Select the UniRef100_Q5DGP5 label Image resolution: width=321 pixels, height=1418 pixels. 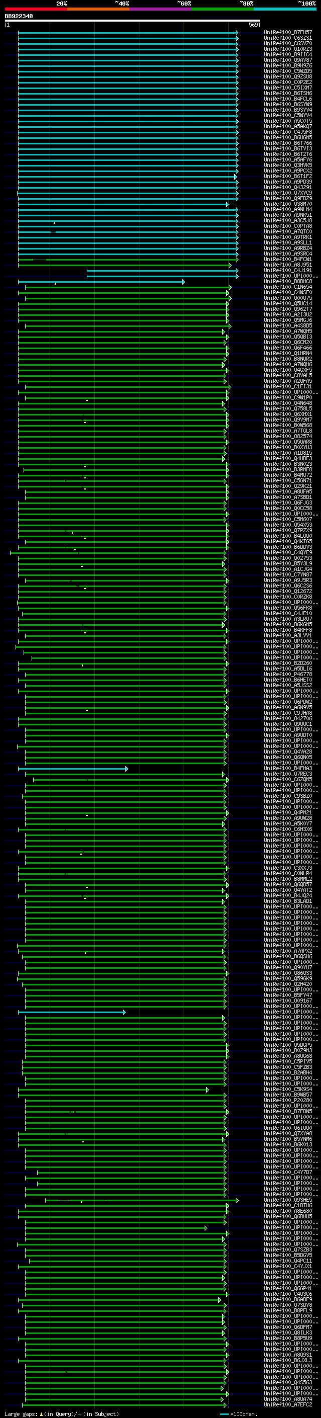pos(288,1045)
